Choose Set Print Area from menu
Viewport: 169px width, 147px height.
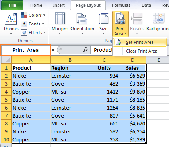tap(140, 42)
